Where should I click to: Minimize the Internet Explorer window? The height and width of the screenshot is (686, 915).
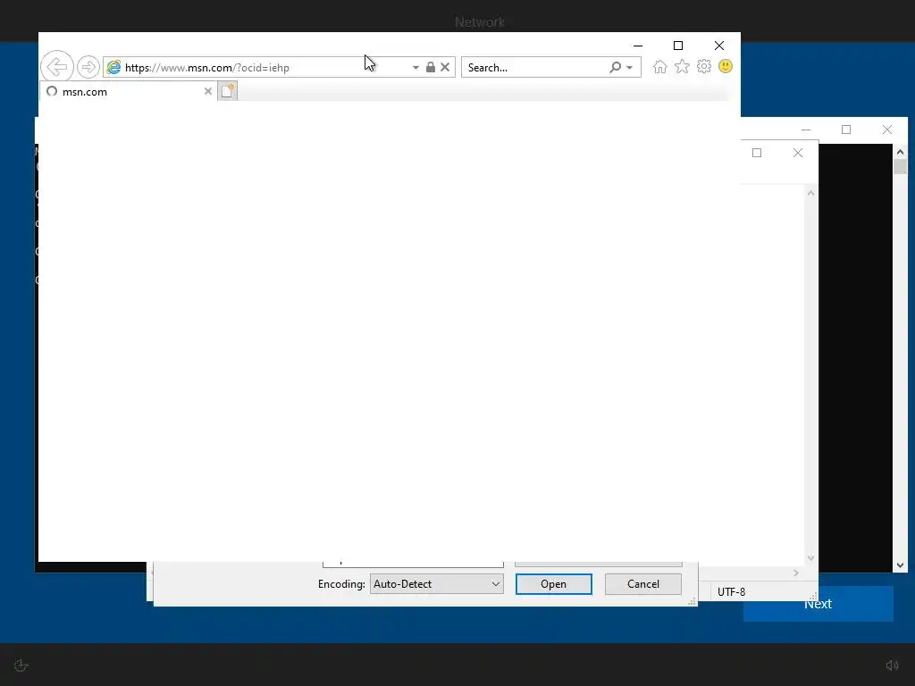click(638, 46)
